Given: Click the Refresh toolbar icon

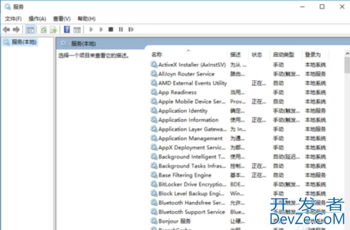Looking at the screenshot, I should point(44,29).
